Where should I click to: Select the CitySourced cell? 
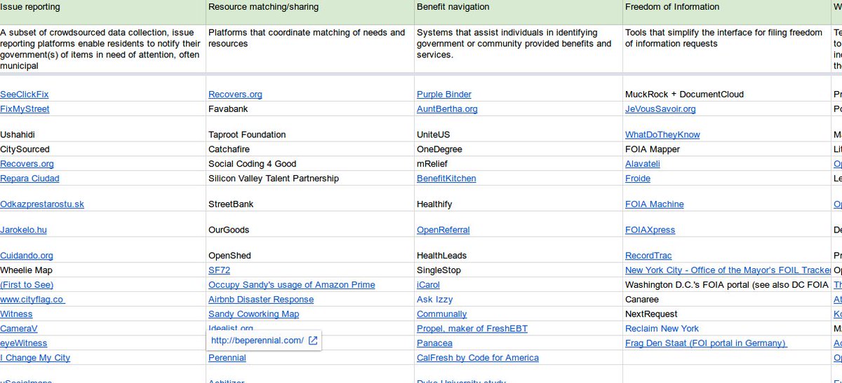point(102,149)
